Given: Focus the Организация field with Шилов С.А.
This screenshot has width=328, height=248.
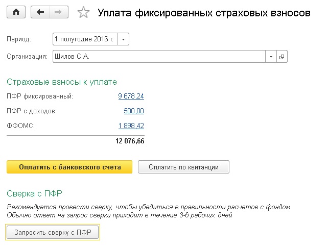Looking at the screenshot, I should pos(159,57).
